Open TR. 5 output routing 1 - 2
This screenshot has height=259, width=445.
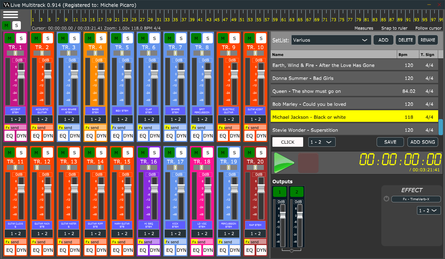122,119
